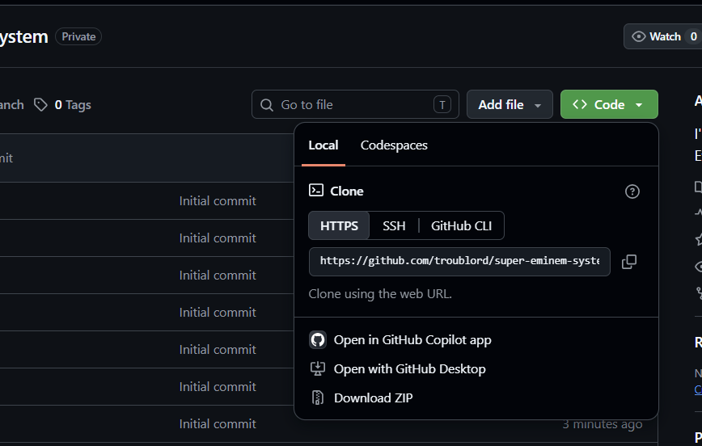The height and width of the screenshot is (446, 702).
Task: Click the Clone heading text
Action: pos(347,191)
